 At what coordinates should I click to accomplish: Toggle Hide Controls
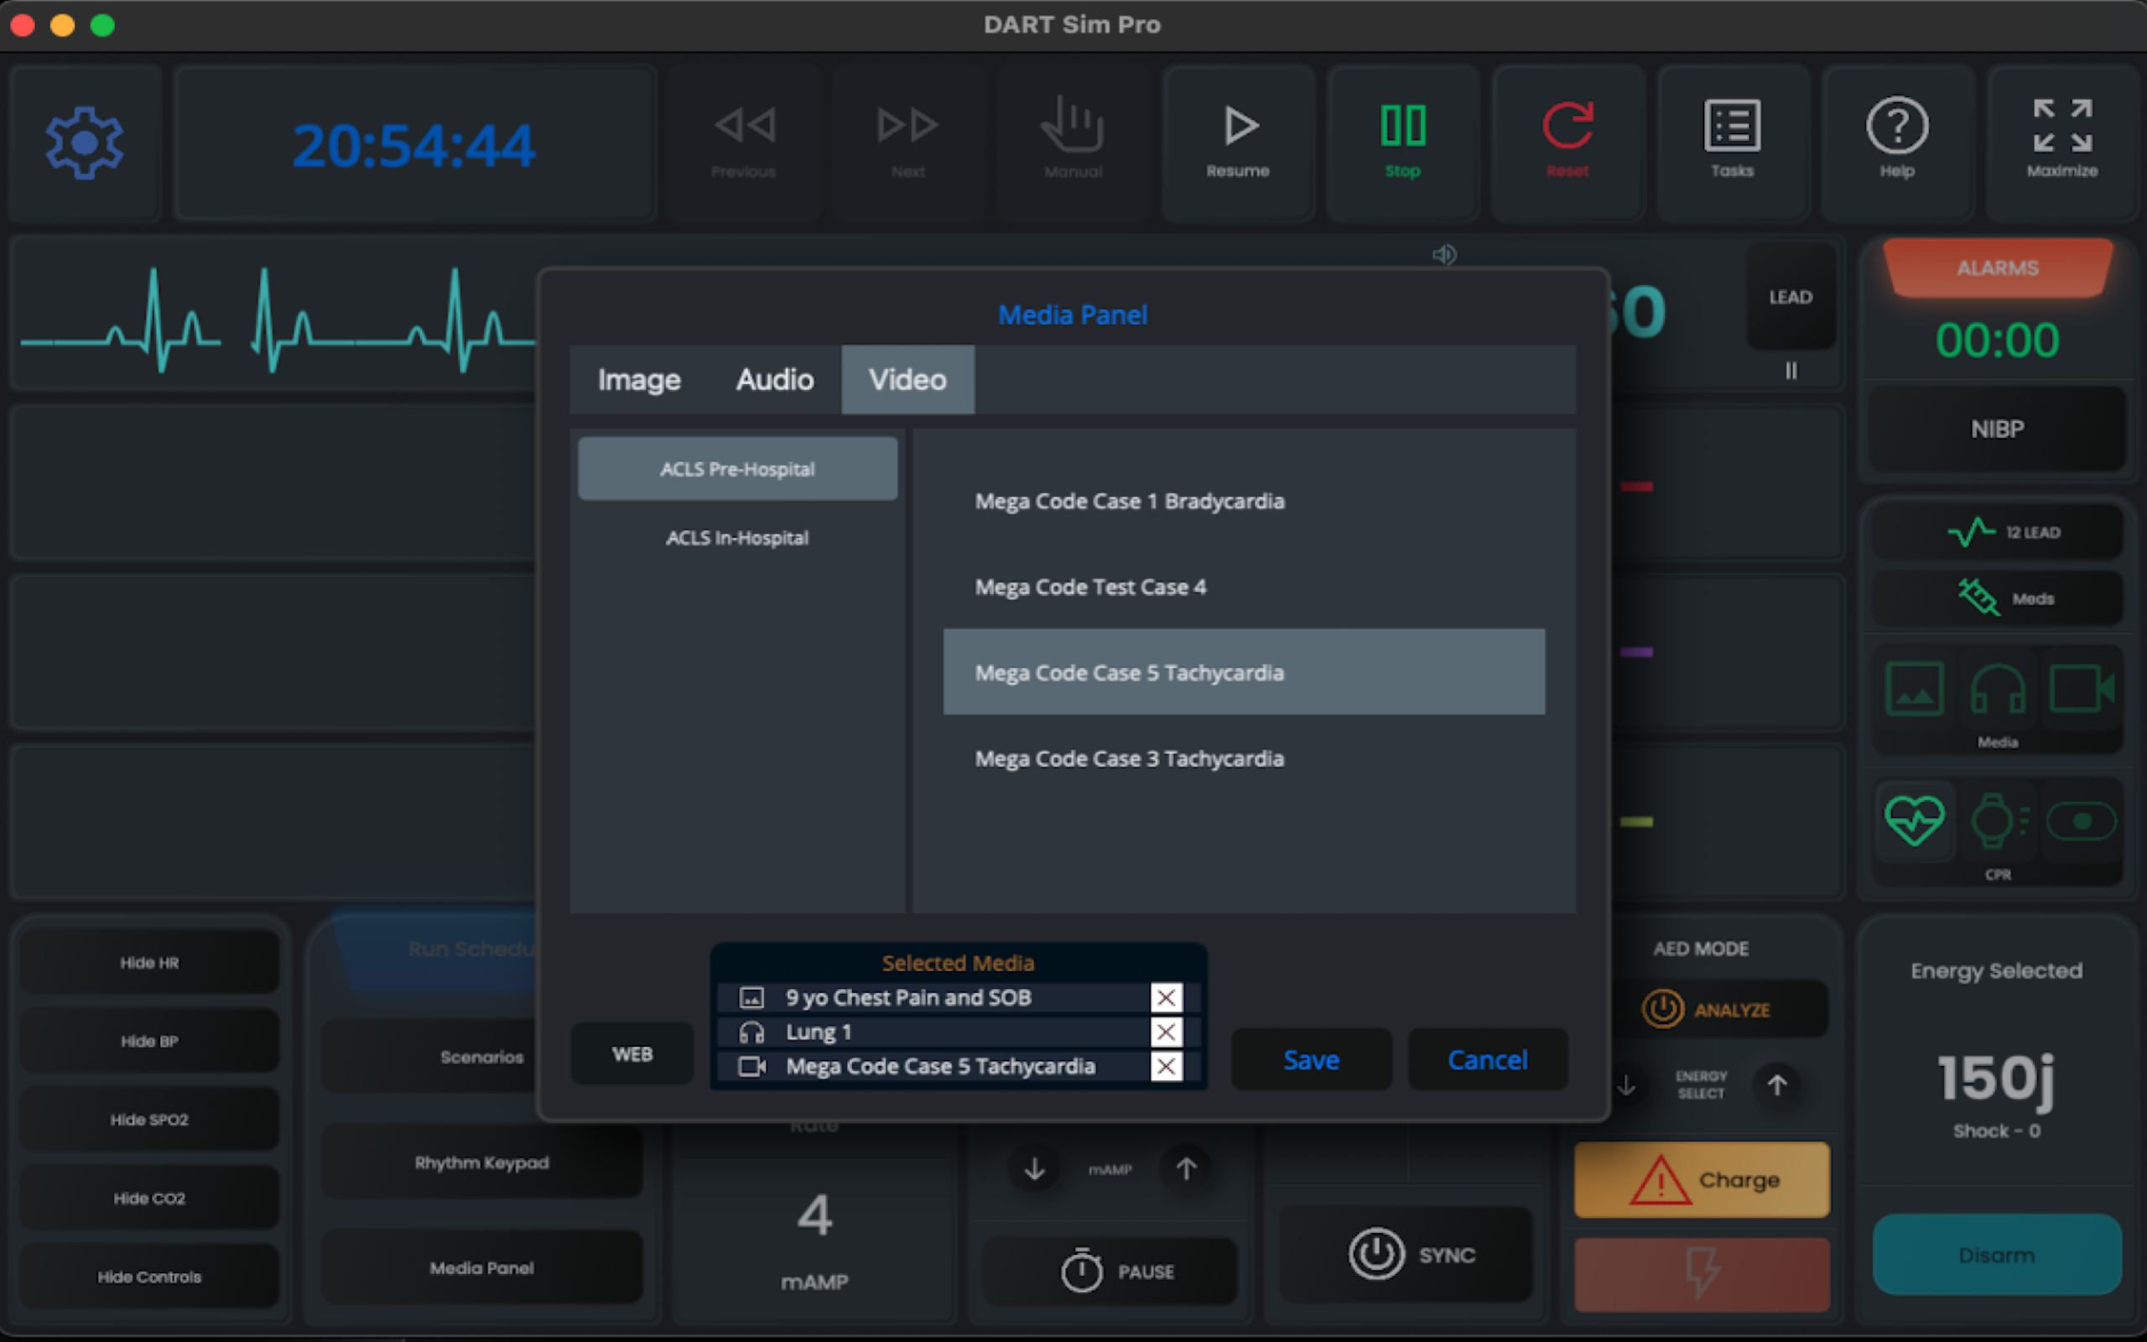pos(149,1277)
